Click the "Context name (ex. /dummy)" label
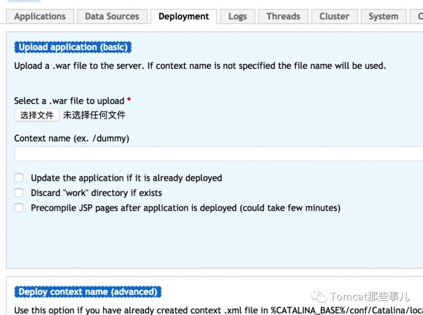This screenshot has width=423, height=315. click(x=71, y=138)
